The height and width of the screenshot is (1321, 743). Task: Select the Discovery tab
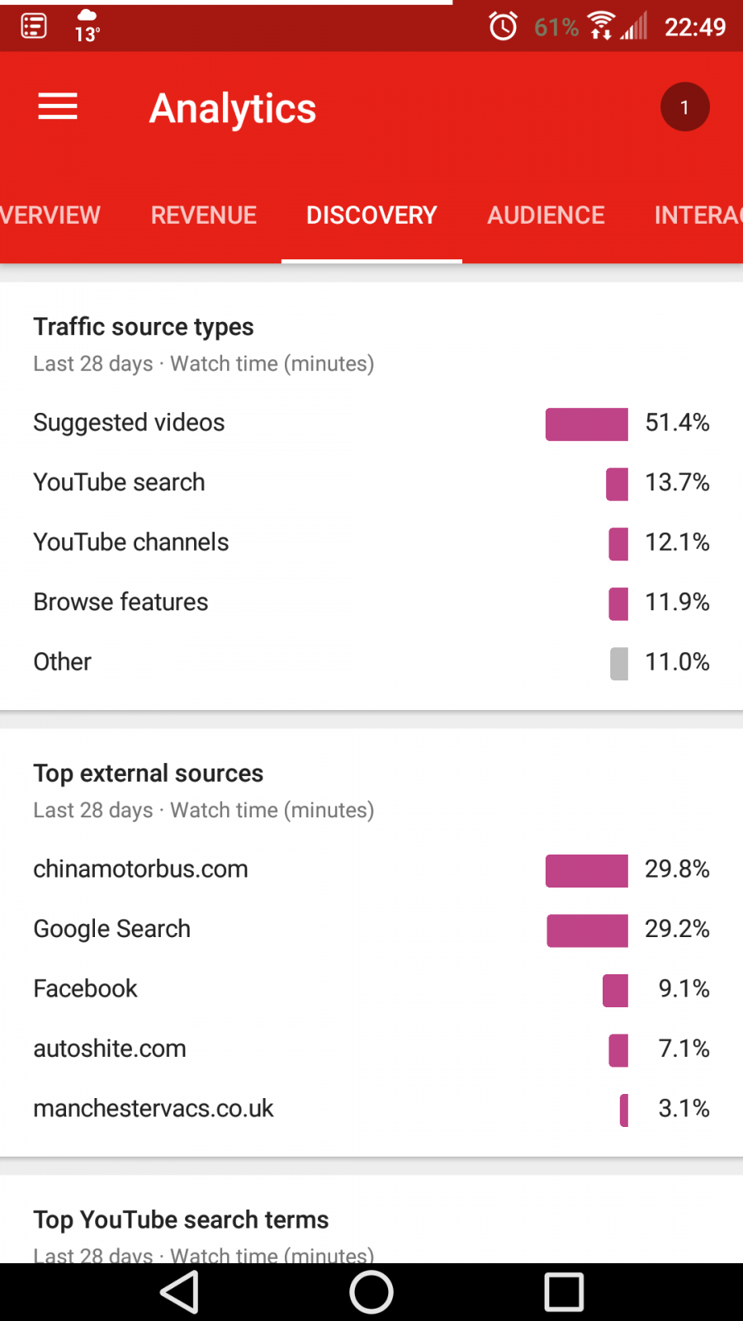tap(371, 215)
